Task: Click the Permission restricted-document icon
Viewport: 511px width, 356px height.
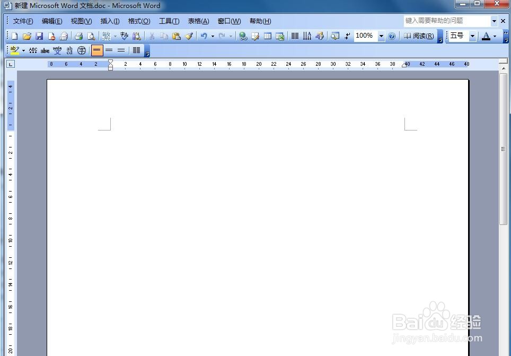Action: pos(51,36)
